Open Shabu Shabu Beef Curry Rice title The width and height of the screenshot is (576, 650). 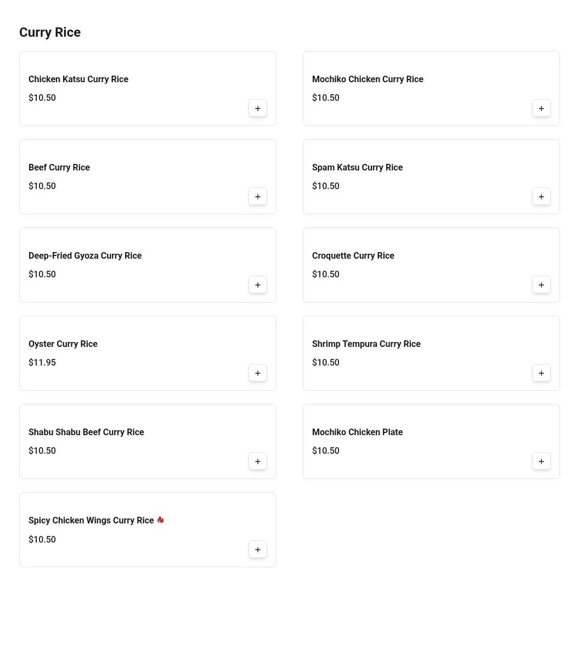86,432
